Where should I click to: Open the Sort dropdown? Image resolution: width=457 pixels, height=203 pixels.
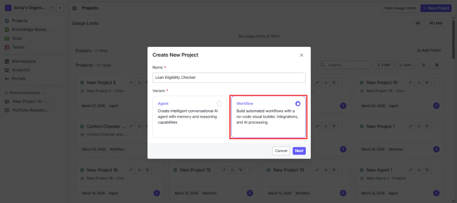[405, 65]
